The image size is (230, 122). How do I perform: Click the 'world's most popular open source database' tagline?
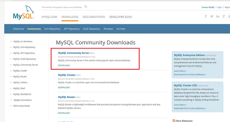point(62,7)
